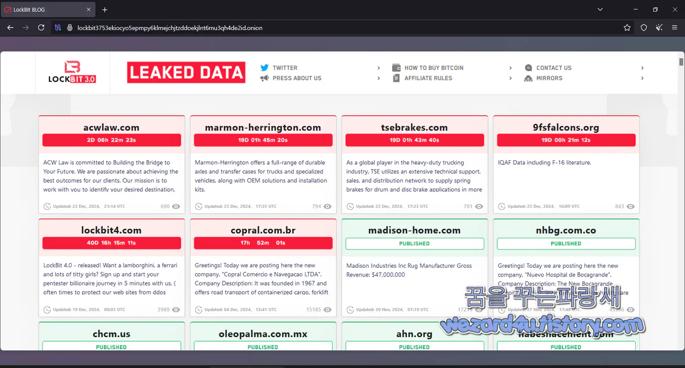The height and width of the screenshot is (368, 685).
Task: Click the views eye icon on lockbit4.com card
Action: coord(176,310)
